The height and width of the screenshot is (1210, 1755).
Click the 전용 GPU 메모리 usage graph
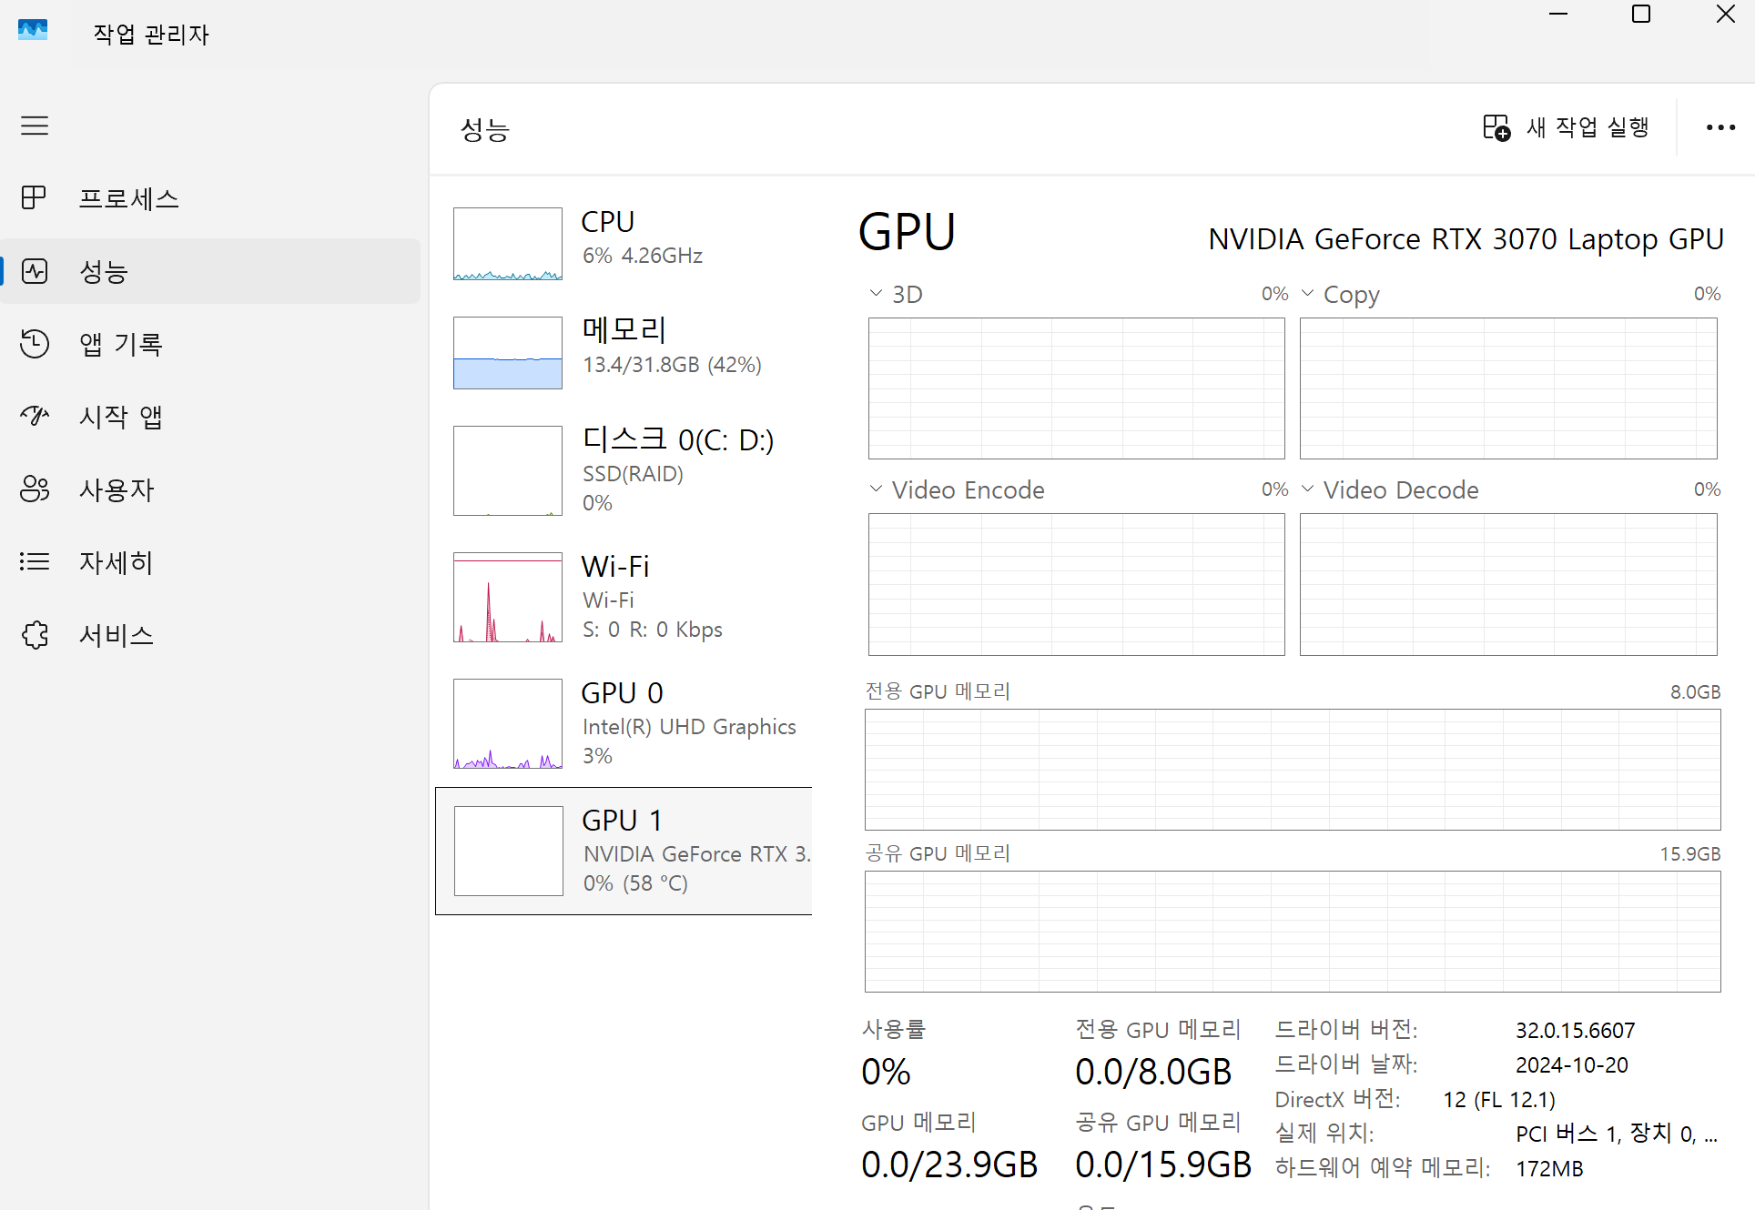(1292, 769)
